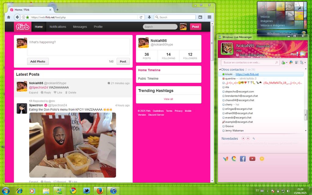Image resolution: width=312 pixels, height=195 pixels.
Task: Focus the Flirb navbar search field
Action: (x=160, y=27)
